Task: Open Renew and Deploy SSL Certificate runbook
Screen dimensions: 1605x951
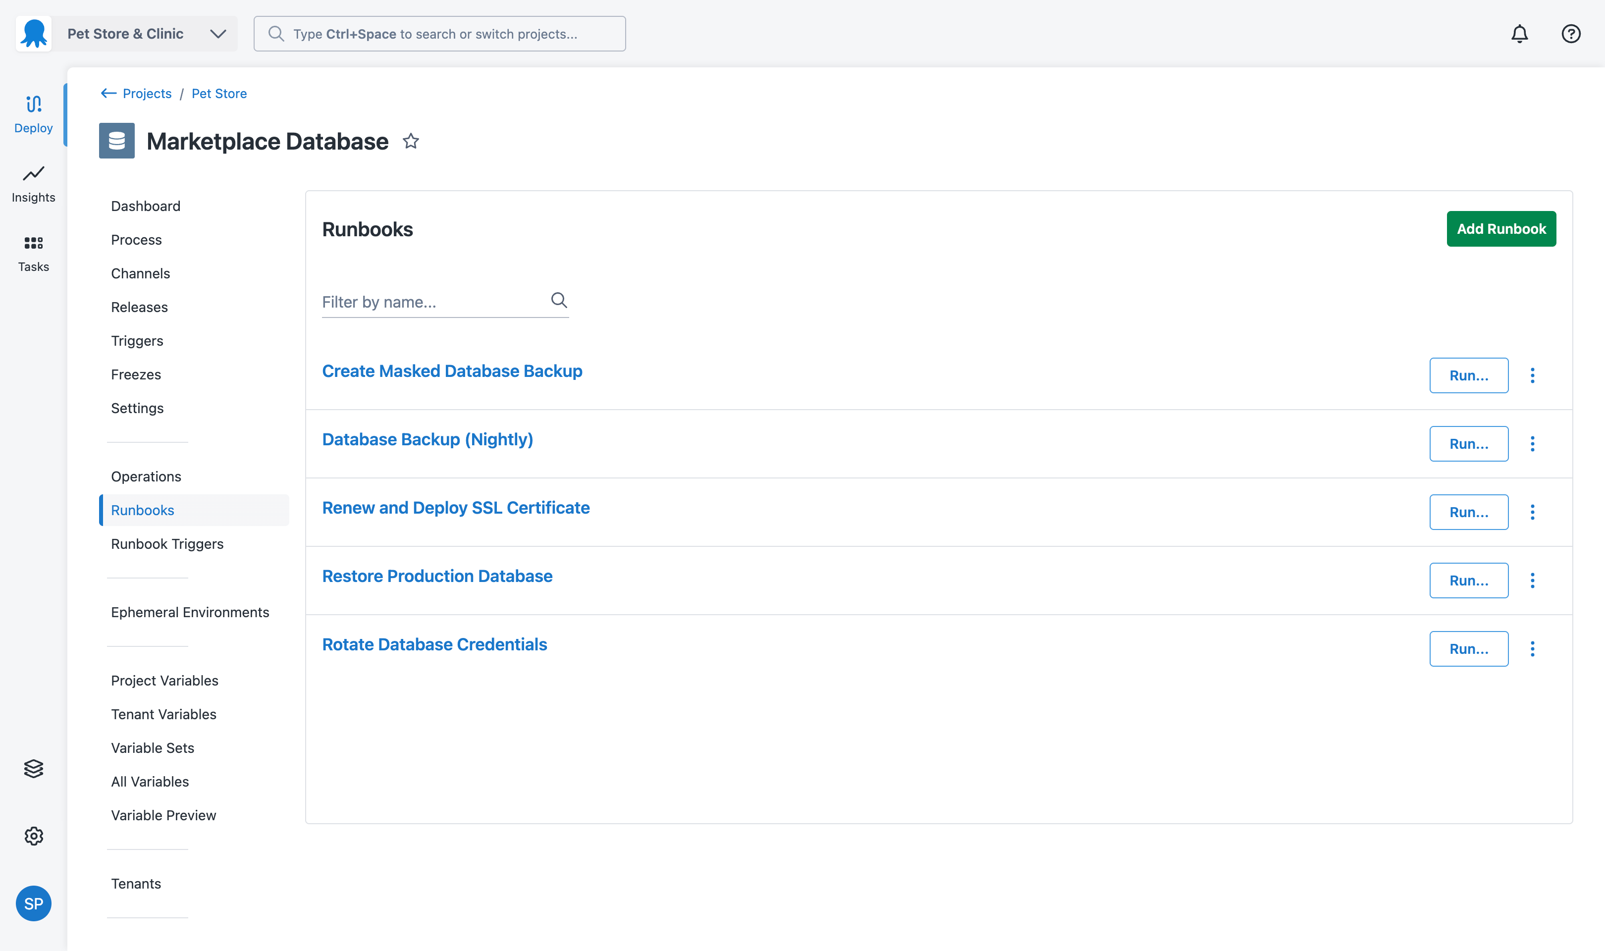Action: pos(456,508)
